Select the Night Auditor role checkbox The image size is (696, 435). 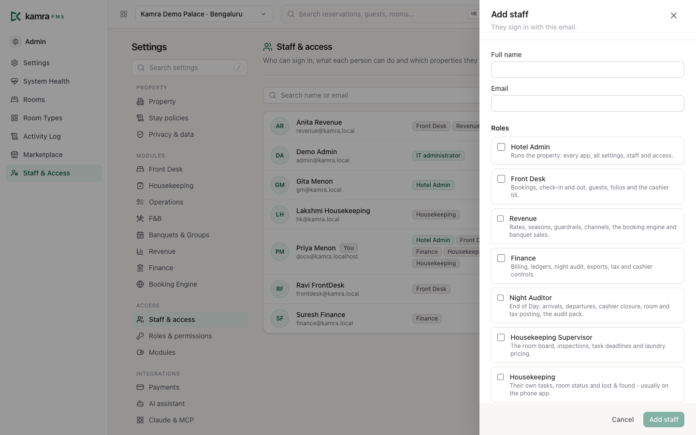[501, 298]
